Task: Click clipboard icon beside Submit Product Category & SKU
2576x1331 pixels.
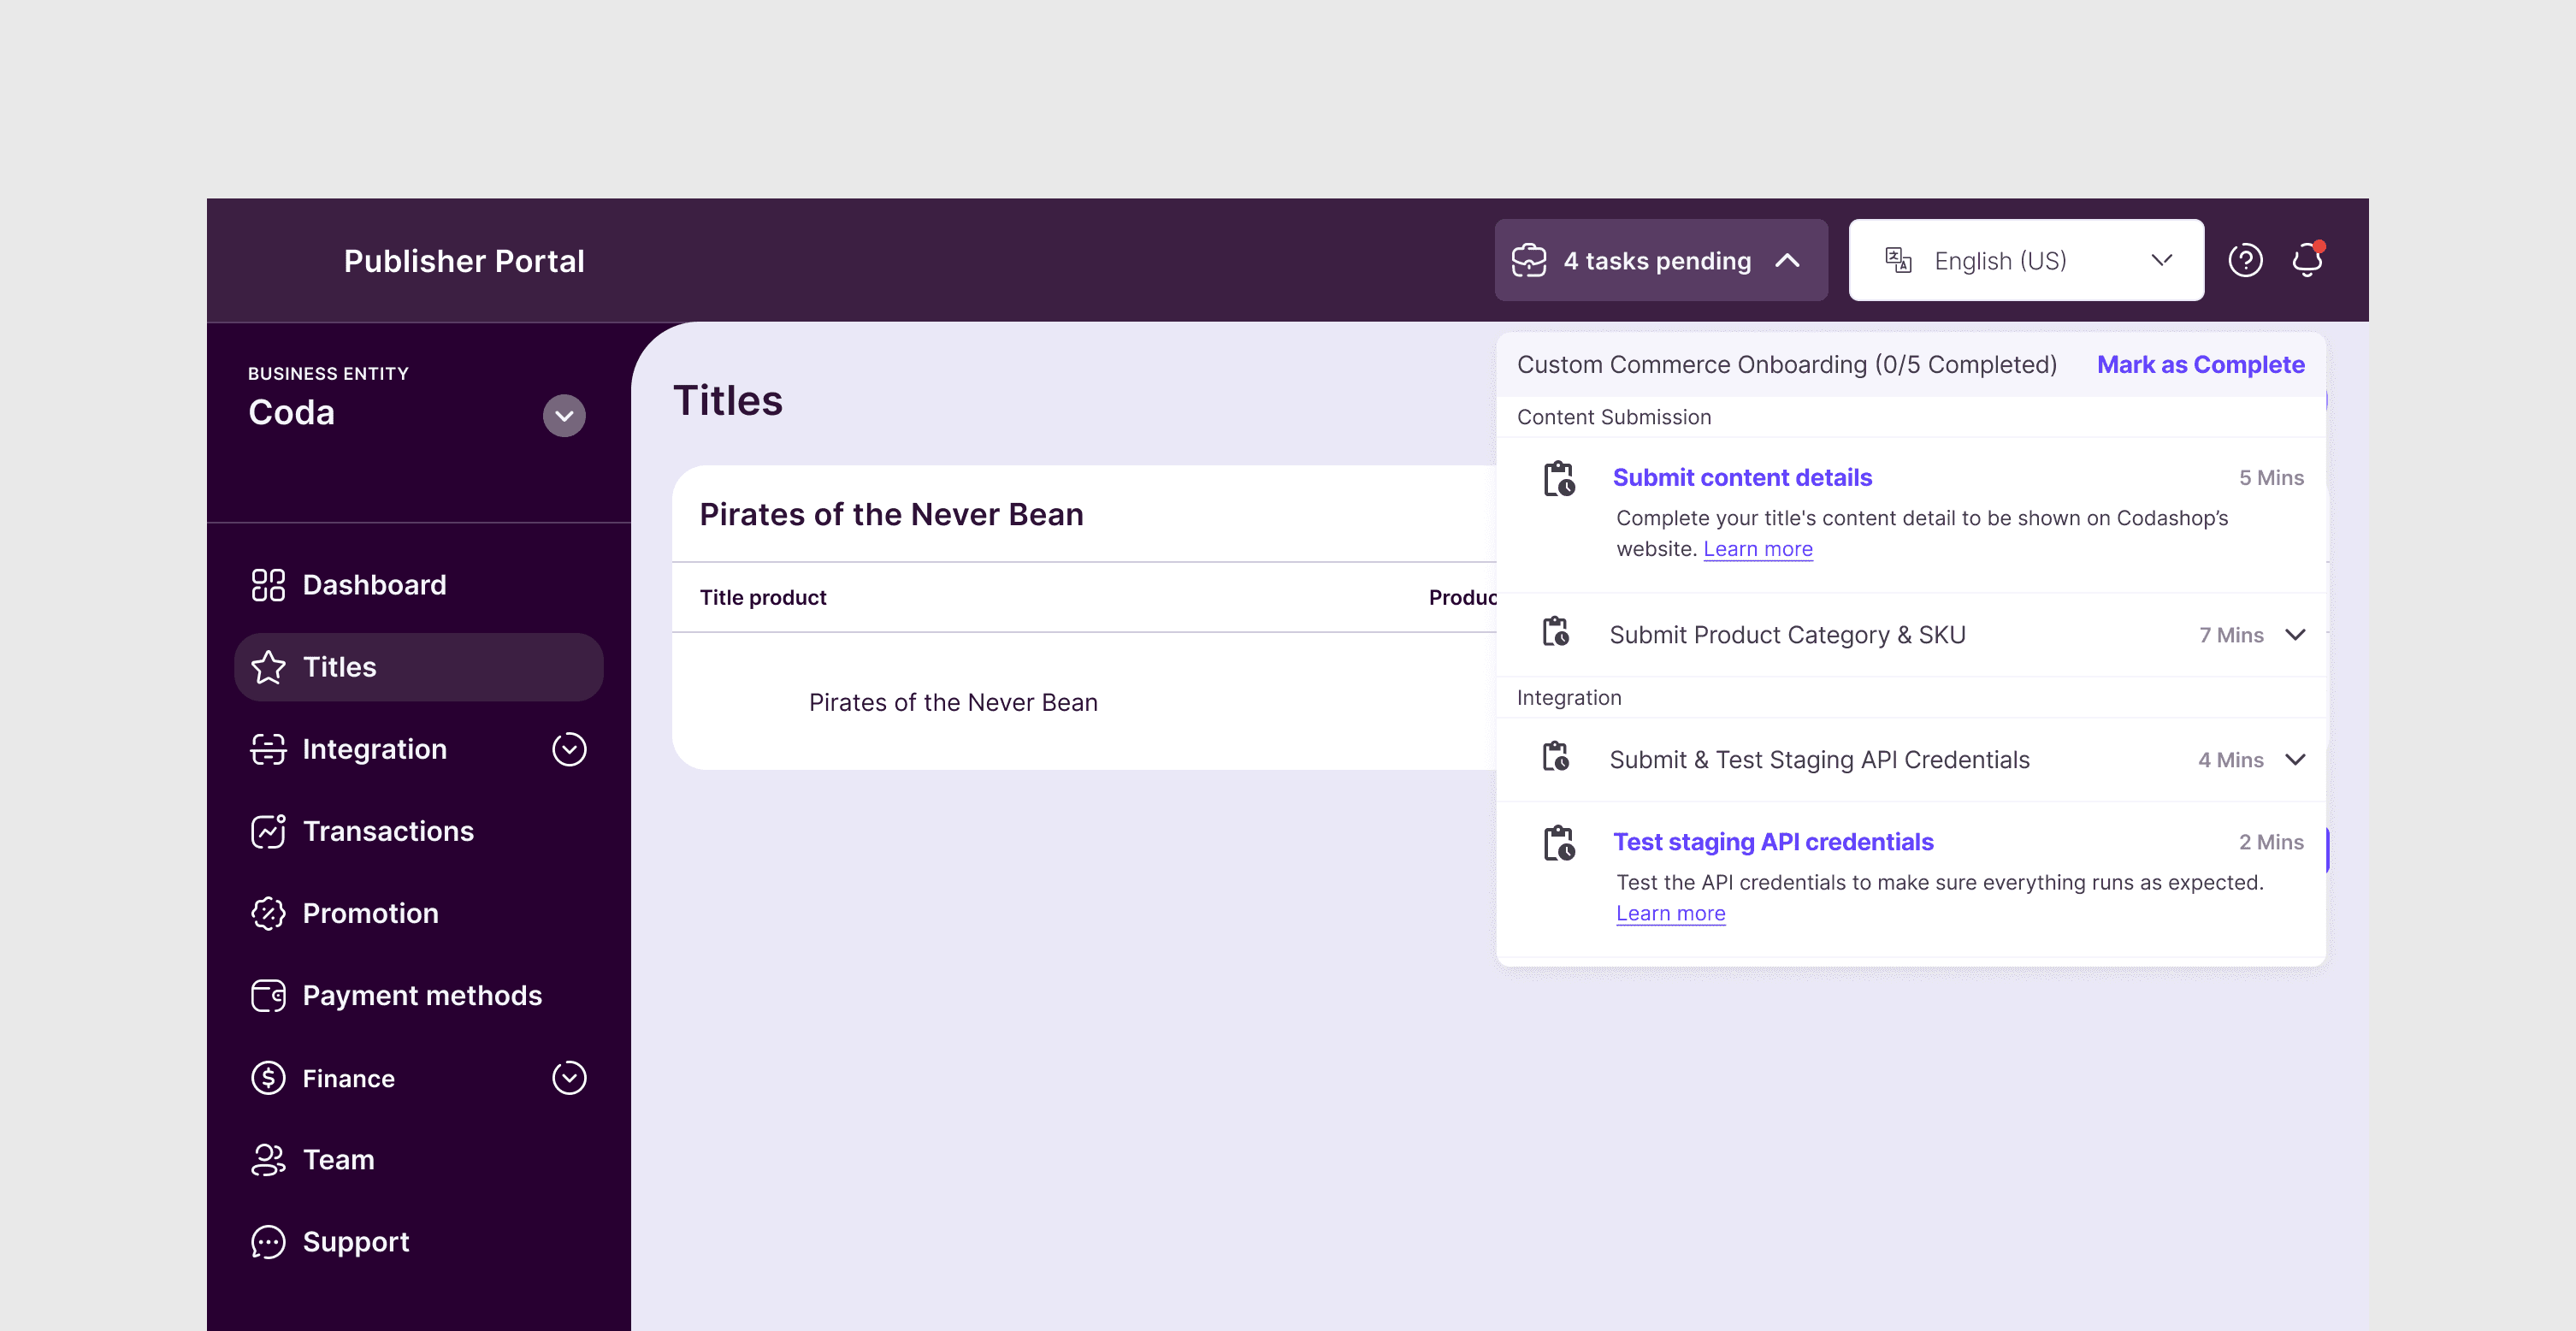Action: [1556, 632]
